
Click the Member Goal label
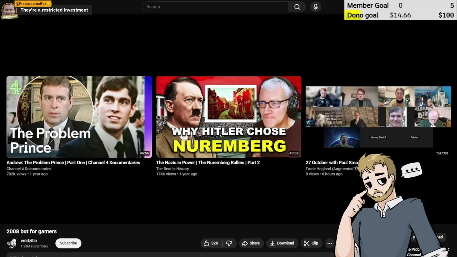368,5
